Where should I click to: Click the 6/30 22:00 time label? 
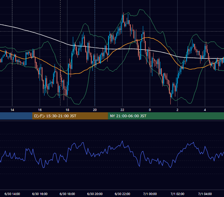pyautogui.click(x=123, y=194)
